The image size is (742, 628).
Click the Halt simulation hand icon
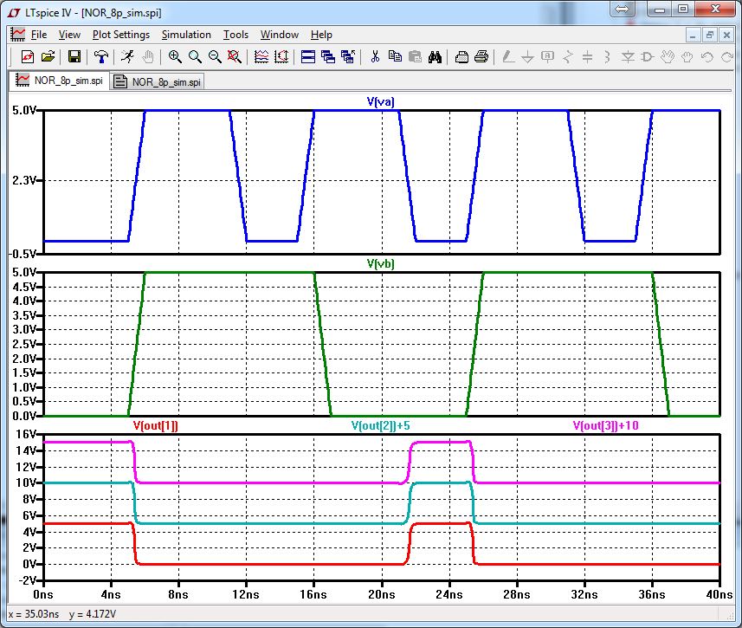[x=148, y=57]
